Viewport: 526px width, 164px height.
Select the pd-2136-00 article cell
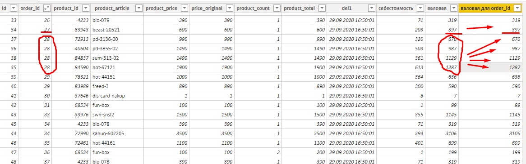pos(117,39)
